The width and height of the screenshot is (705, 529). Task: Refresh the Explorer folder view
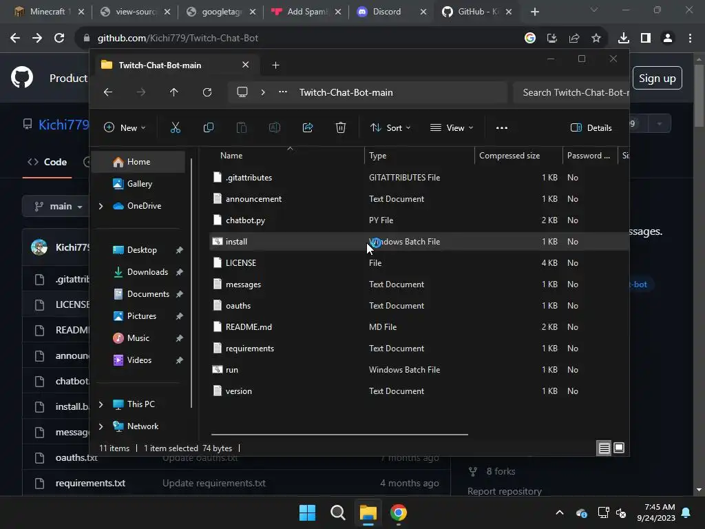pyautogui.click(x=207, y=92)
